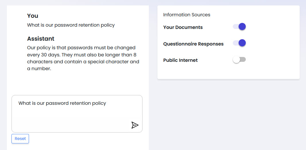Click the response line "a number."
The width and height of the screenshot is (306, 150).
coord(39,69)
